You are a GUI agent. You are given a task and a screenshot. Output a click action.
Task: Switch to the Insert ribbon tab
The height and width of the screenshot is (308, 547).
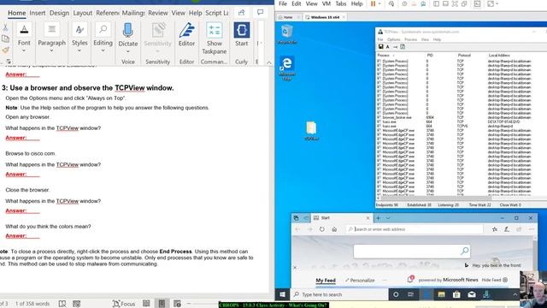click(x=38, y=13)
